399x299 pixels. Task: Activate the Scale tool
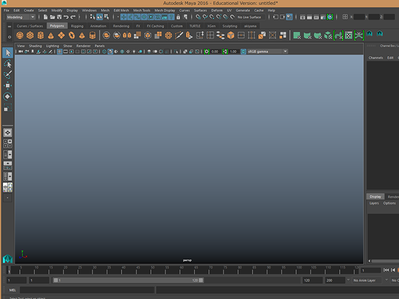(7, 108)
